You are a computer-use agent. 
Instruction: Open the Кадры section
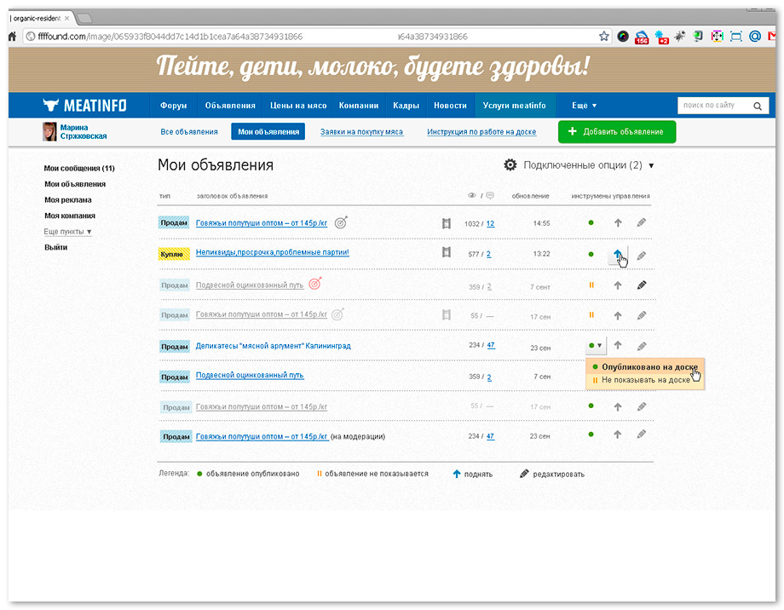(406, 106)
